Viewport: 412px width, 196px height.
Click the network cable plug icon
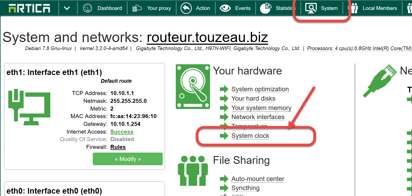tap(380, 81)
